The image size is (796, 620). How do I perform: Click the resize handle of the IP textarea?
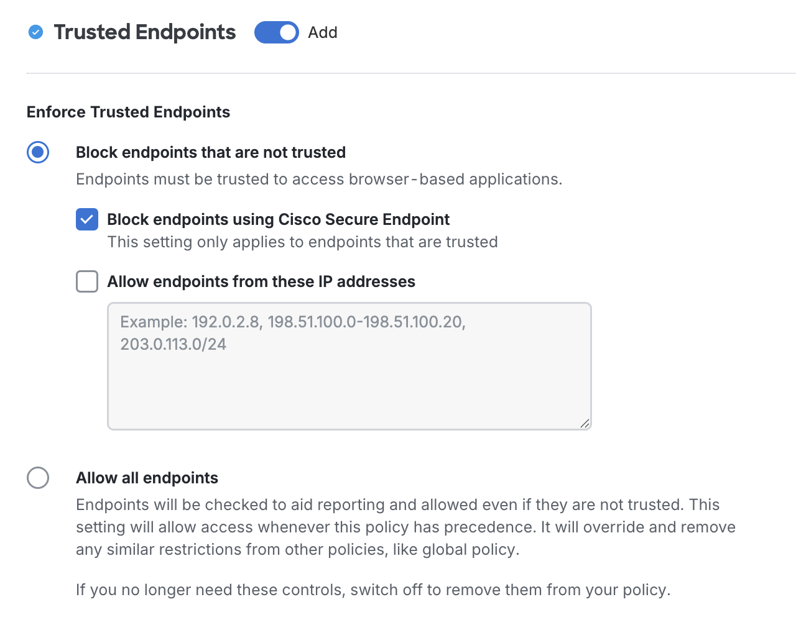[584, 423]
